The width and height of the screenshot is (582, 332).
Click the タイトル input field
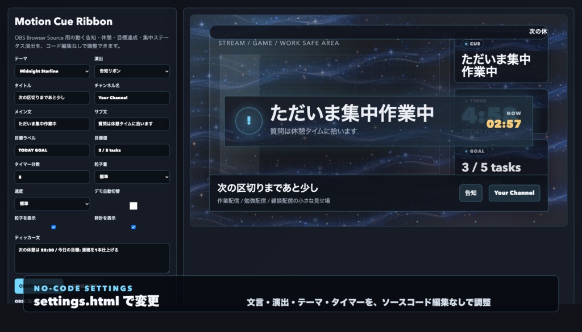click(x=52, y=98)
